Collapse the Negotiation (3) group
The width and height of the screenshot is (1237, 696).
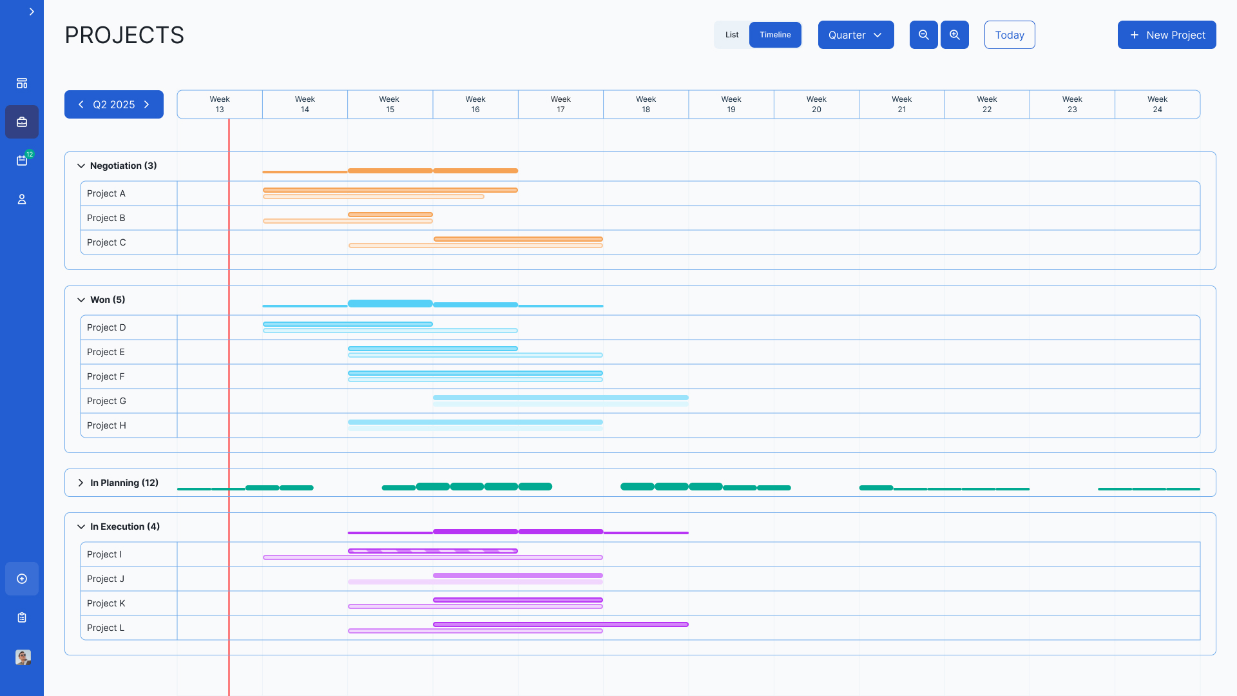point(81,166)
